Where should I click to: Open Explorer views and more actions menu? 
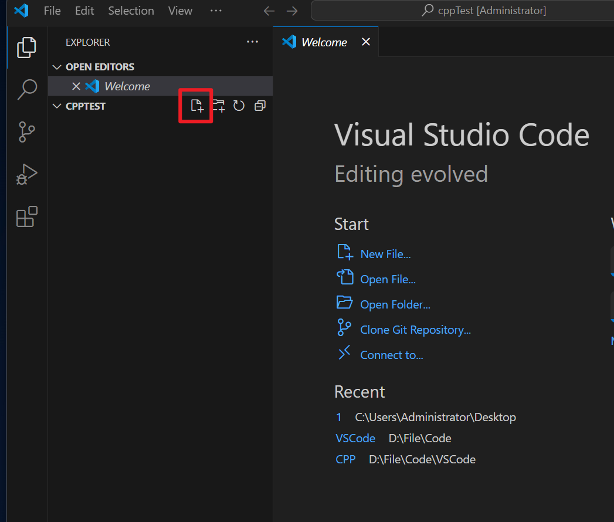click(x=252, y=42)
